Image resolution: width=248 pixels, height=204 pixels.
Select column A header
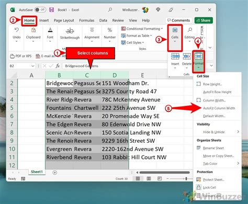point(31,75)
